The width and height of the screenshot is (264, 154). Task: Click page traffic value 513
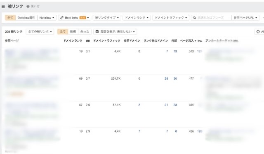[x=191, y=51]
